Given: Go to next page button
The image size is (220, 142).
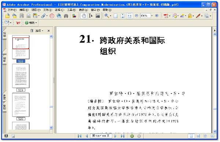Looking at the screenshot, I should pyautogui.click(x=115, y=136).
